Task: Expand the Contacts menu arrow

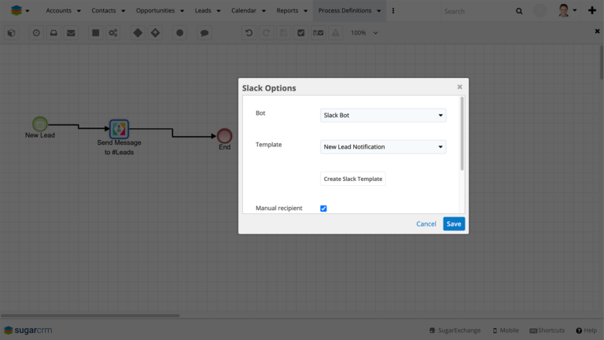Action: pyautogui.click(x=123, y=11)
